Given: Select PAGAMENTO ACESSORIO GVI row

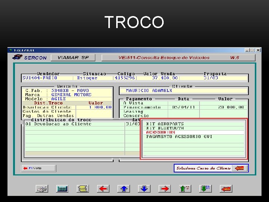Looking at the screenshot, I should point(194,137).
